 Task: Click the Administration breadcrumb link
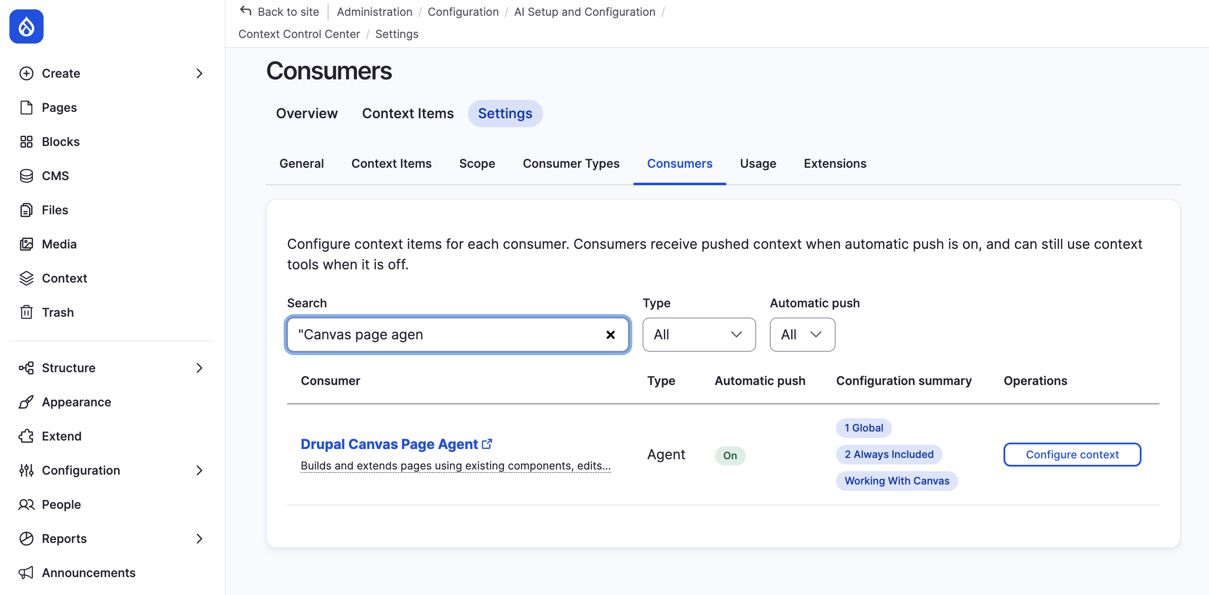pyautogui.click(x=375, y=12)
